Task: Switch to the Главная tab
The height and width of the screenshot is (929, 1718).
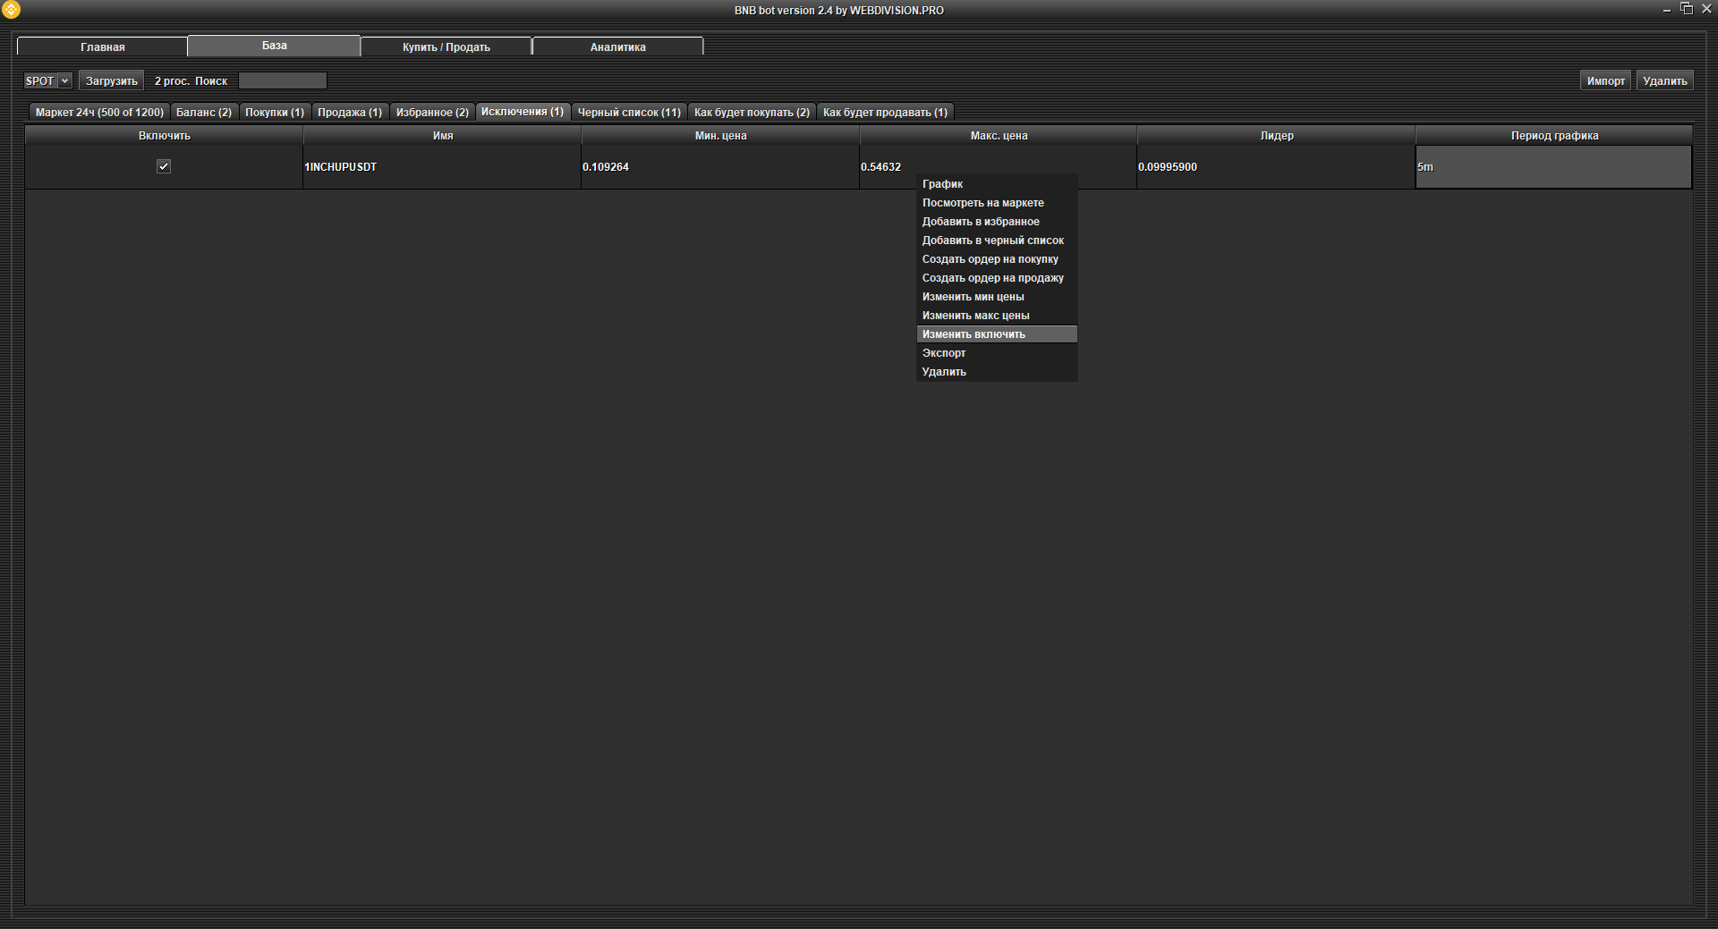Action: (102, 46)
